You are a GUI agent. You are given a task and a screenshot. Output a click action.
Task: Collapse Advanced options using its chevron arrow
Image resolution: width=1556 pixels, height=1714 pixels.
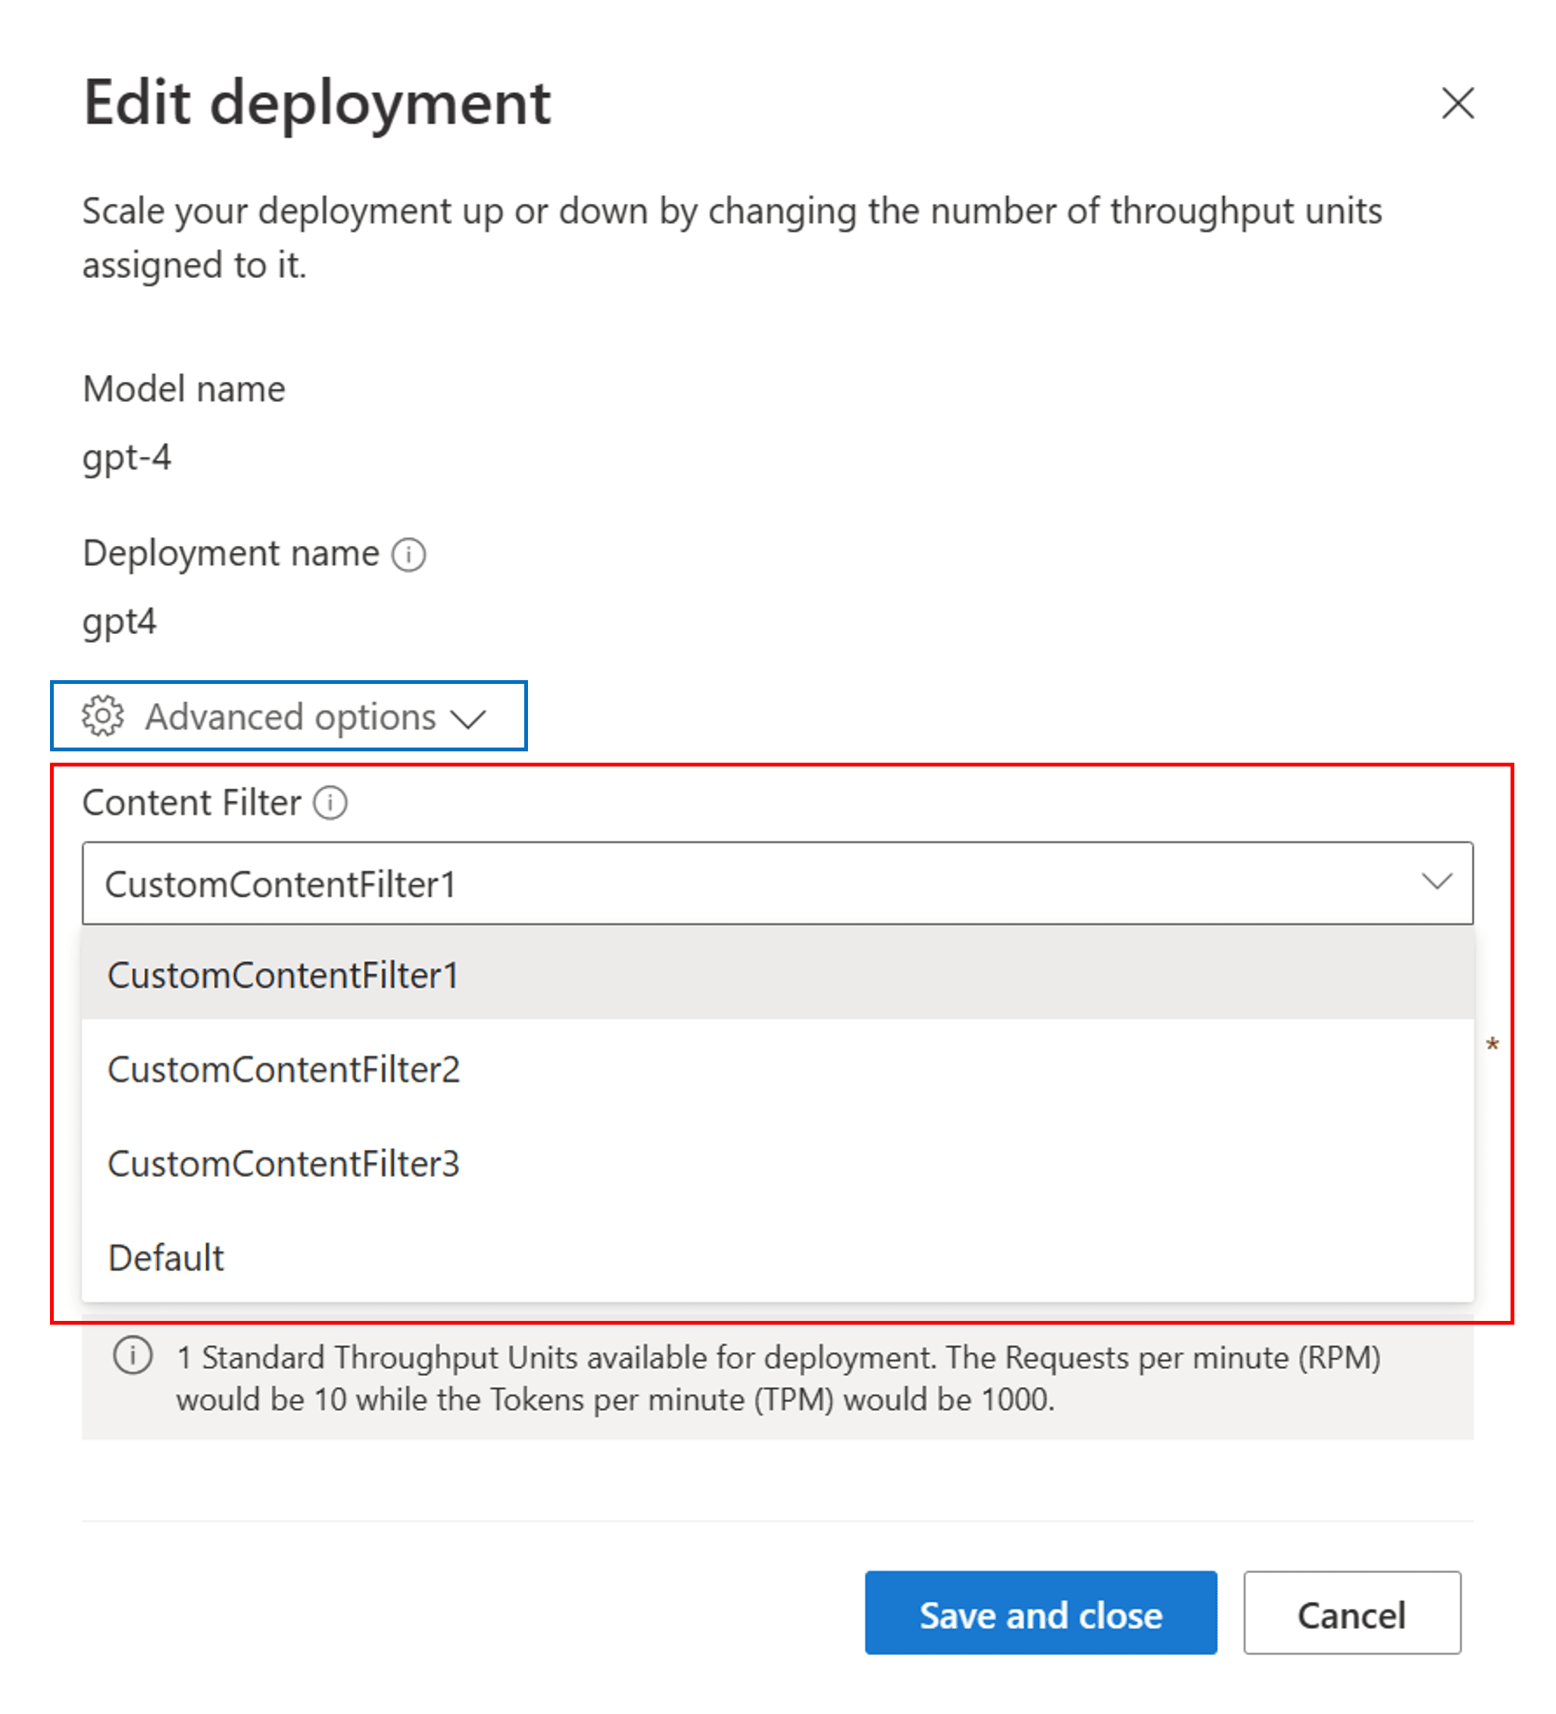point(468,720)
